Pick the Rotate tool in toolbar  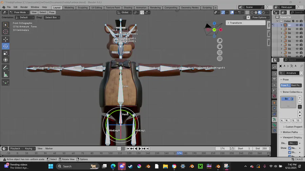point(5,46)
